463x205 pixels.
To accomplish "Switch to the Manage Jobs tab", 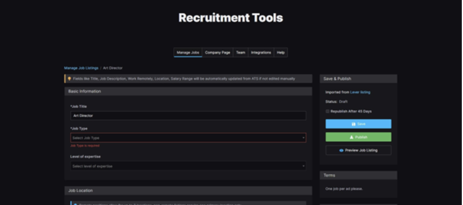I will (188, 53).
